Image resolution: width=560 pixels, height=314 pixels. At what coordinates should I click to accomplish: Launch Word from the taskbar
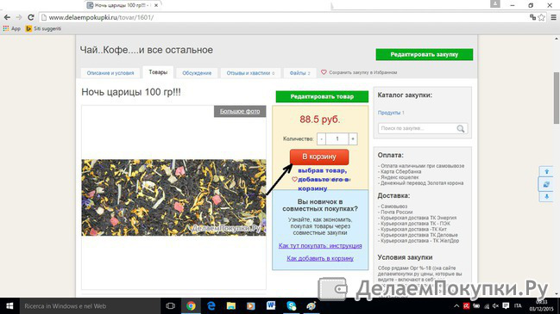[x=271, y=305]
